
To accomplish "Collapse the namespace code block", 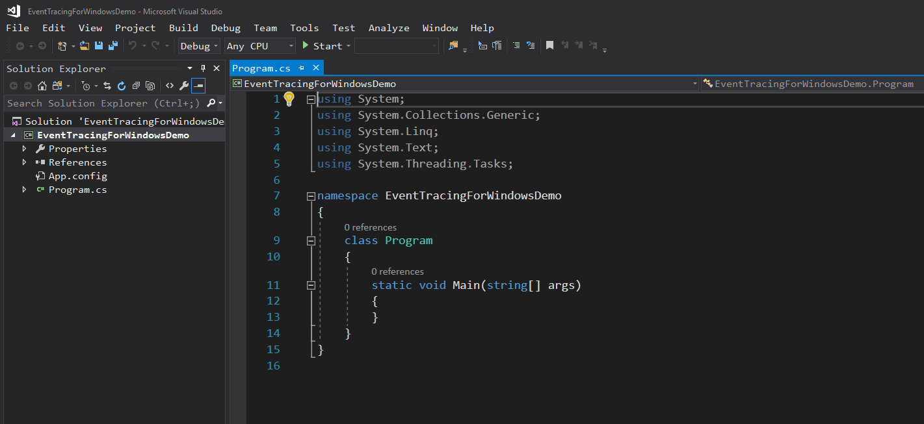I will (311, 196).
